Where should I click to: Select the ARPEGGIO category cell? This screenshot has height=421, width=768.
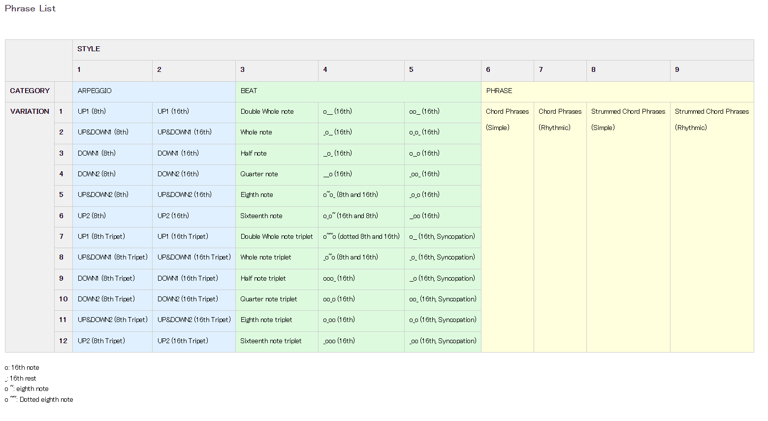click(154, 92)
